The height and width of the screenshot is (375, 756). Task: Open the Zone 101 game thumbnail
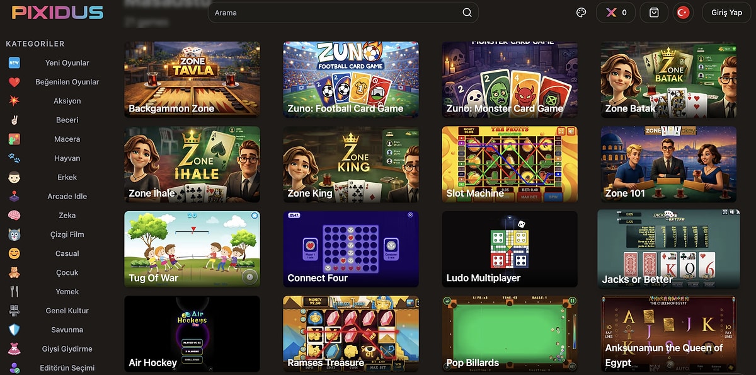pyautogui.click(x=668, y=164)
